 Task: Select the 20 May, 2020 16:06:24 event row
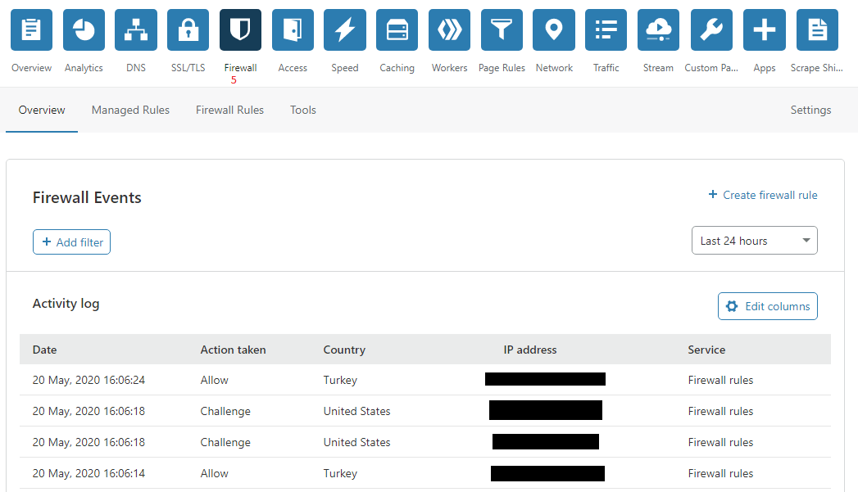425,380
